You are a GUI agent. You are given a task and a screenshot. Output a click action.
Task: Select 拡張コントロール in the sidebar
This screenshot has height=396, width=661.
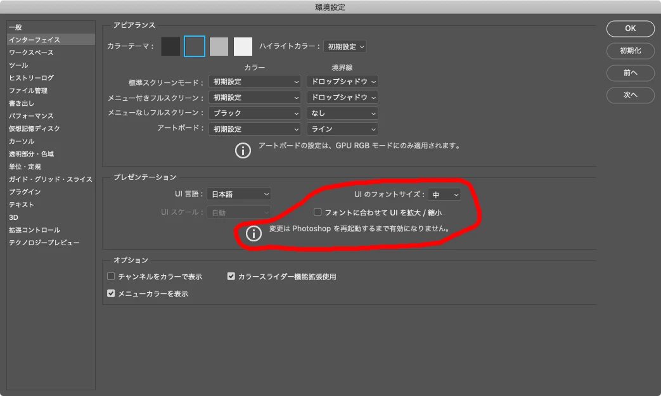[x=51, y=230]
